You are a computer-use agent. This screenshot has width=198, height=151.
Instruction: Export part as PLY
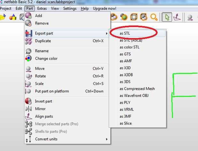pos(138,103)
